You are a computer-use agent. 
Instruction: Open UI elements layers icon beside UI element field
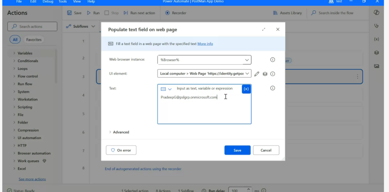[x=265, y=74]
